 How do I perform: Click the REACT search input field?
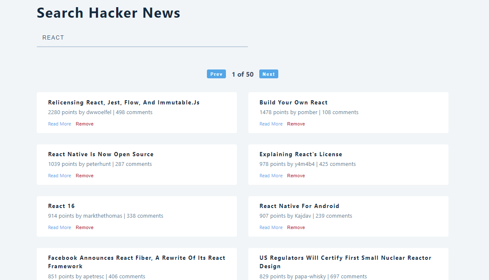[x=142, y=37]
